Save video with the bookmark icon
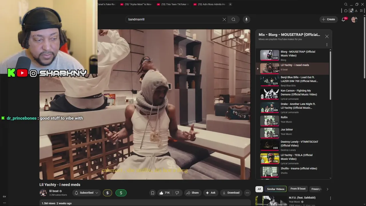Screen dimensions: 366x206 click(x=153, y=193)
